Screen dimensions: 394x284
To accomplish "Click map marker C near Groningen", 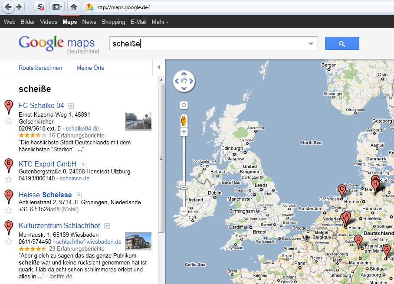I will [341, 190].
